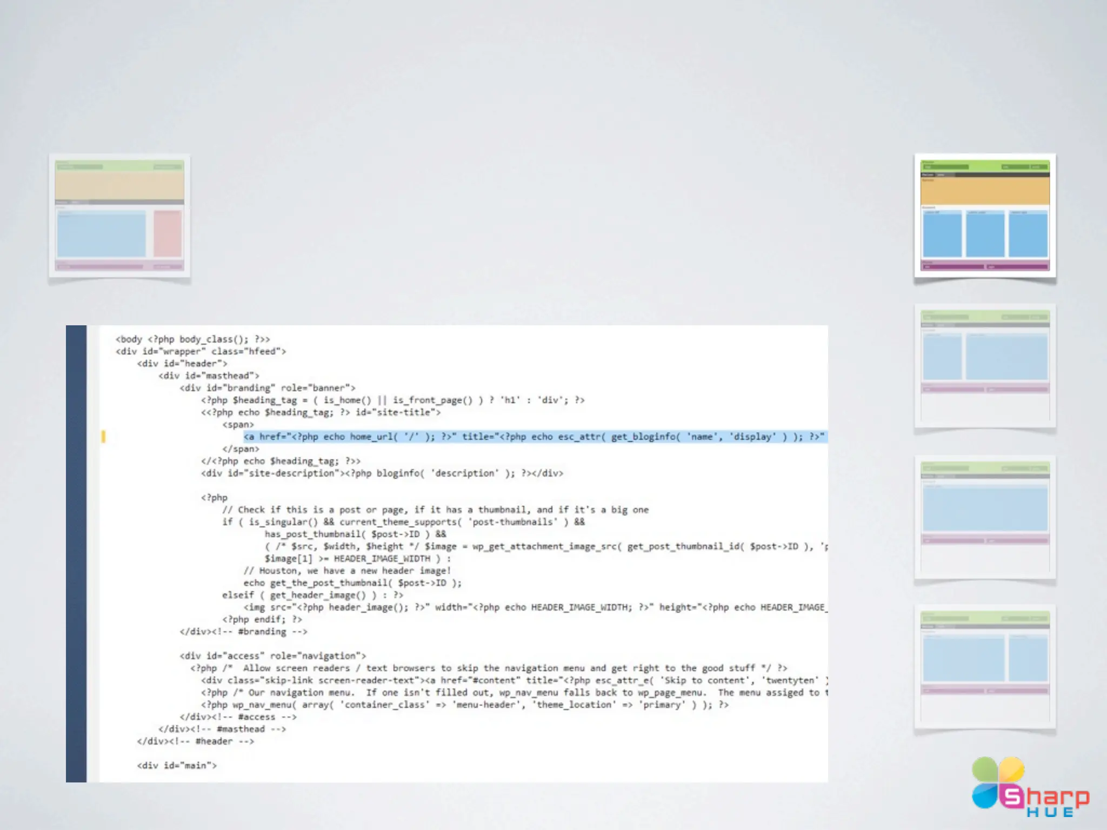Screen dimensions: 1107x830
Task: Click the green header bar in bright thumbnail
Action: click(985, 166)
